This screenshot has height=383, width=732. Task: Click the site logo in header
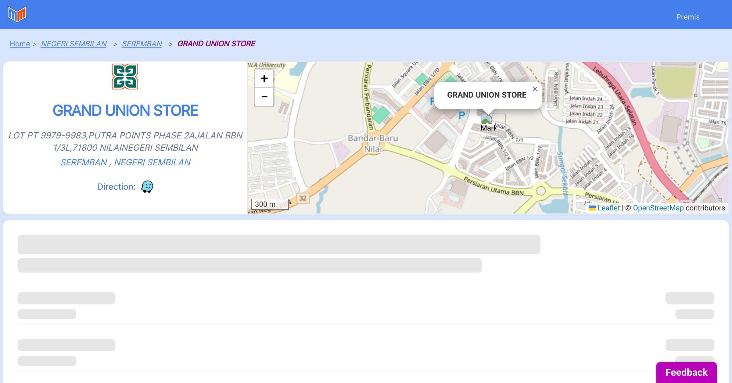17,14
